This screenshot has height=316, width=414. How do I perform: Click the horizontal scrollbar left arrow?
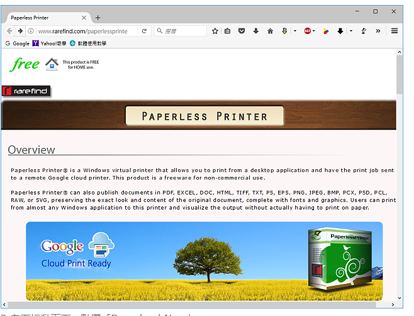coord(4,305)
